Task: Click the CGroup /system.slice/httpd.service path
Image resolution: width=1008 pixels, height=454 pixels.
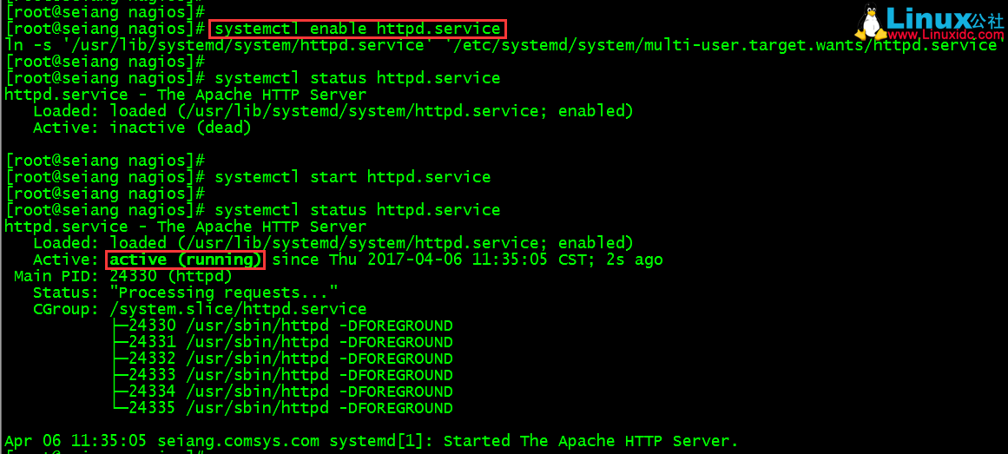Action: 238,309
